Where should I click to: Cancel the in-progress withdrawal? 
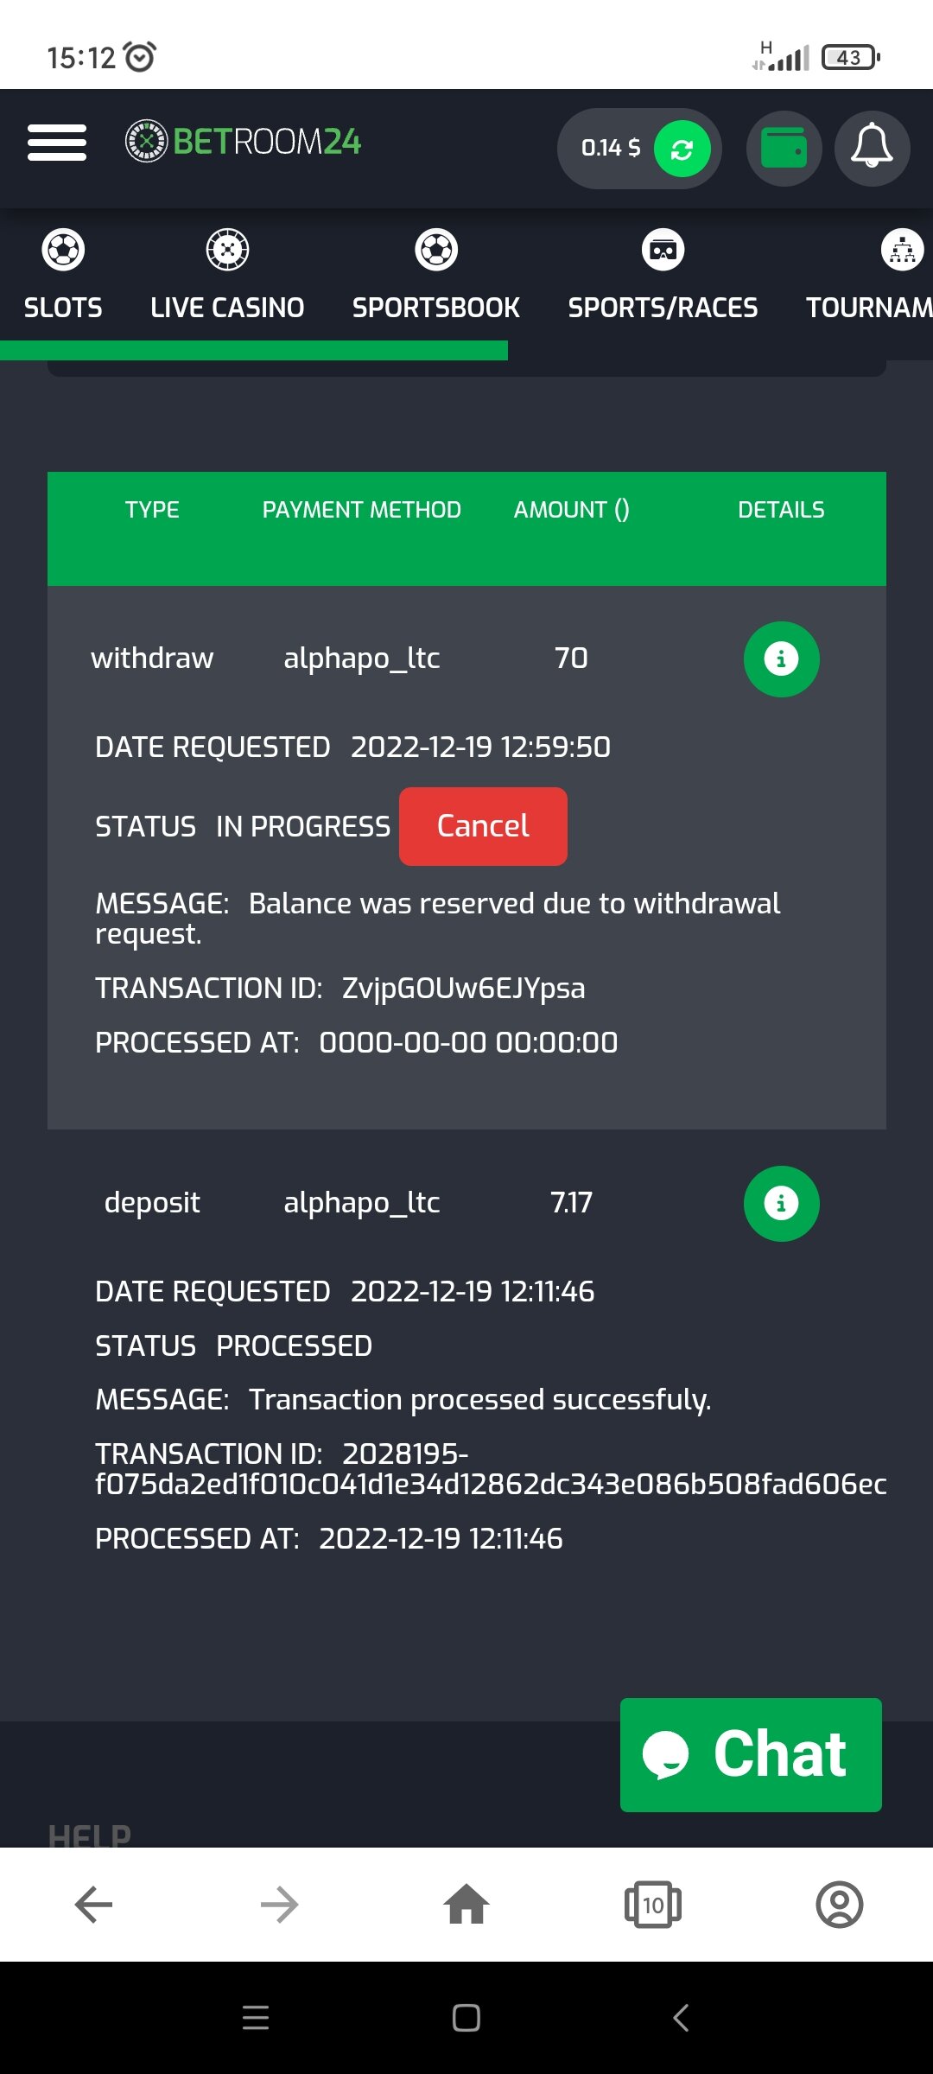(483, 826)
